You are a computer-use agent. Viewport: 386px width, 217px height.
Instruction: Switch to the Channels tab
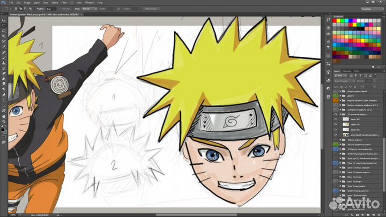[347, 71]
